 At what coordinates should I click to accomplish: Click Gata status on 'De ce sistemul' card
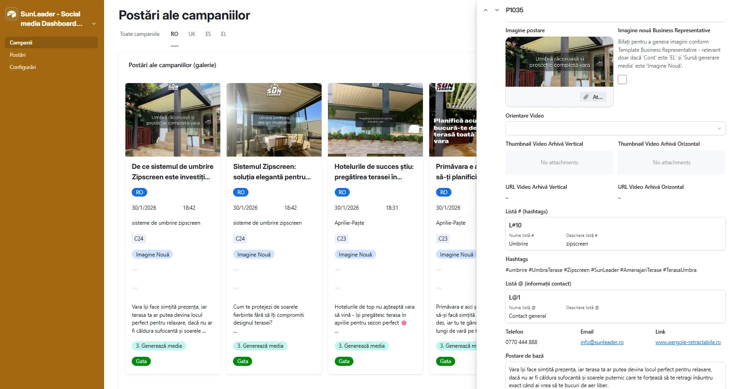141,361
